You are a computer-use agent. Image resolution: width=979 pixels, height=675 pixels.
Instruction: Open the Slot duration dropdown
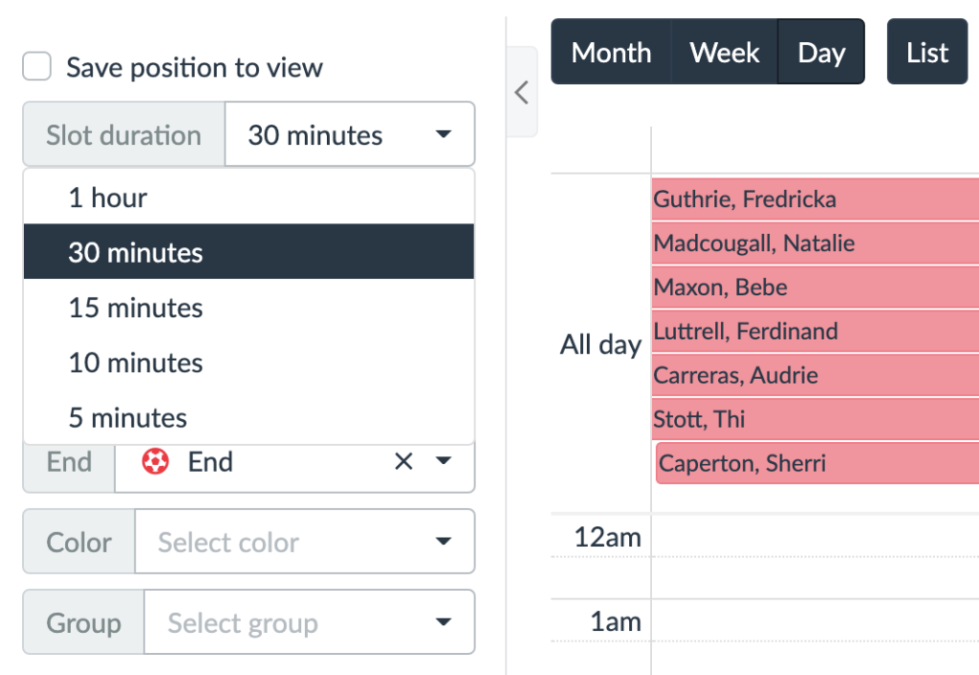point(350,135)
